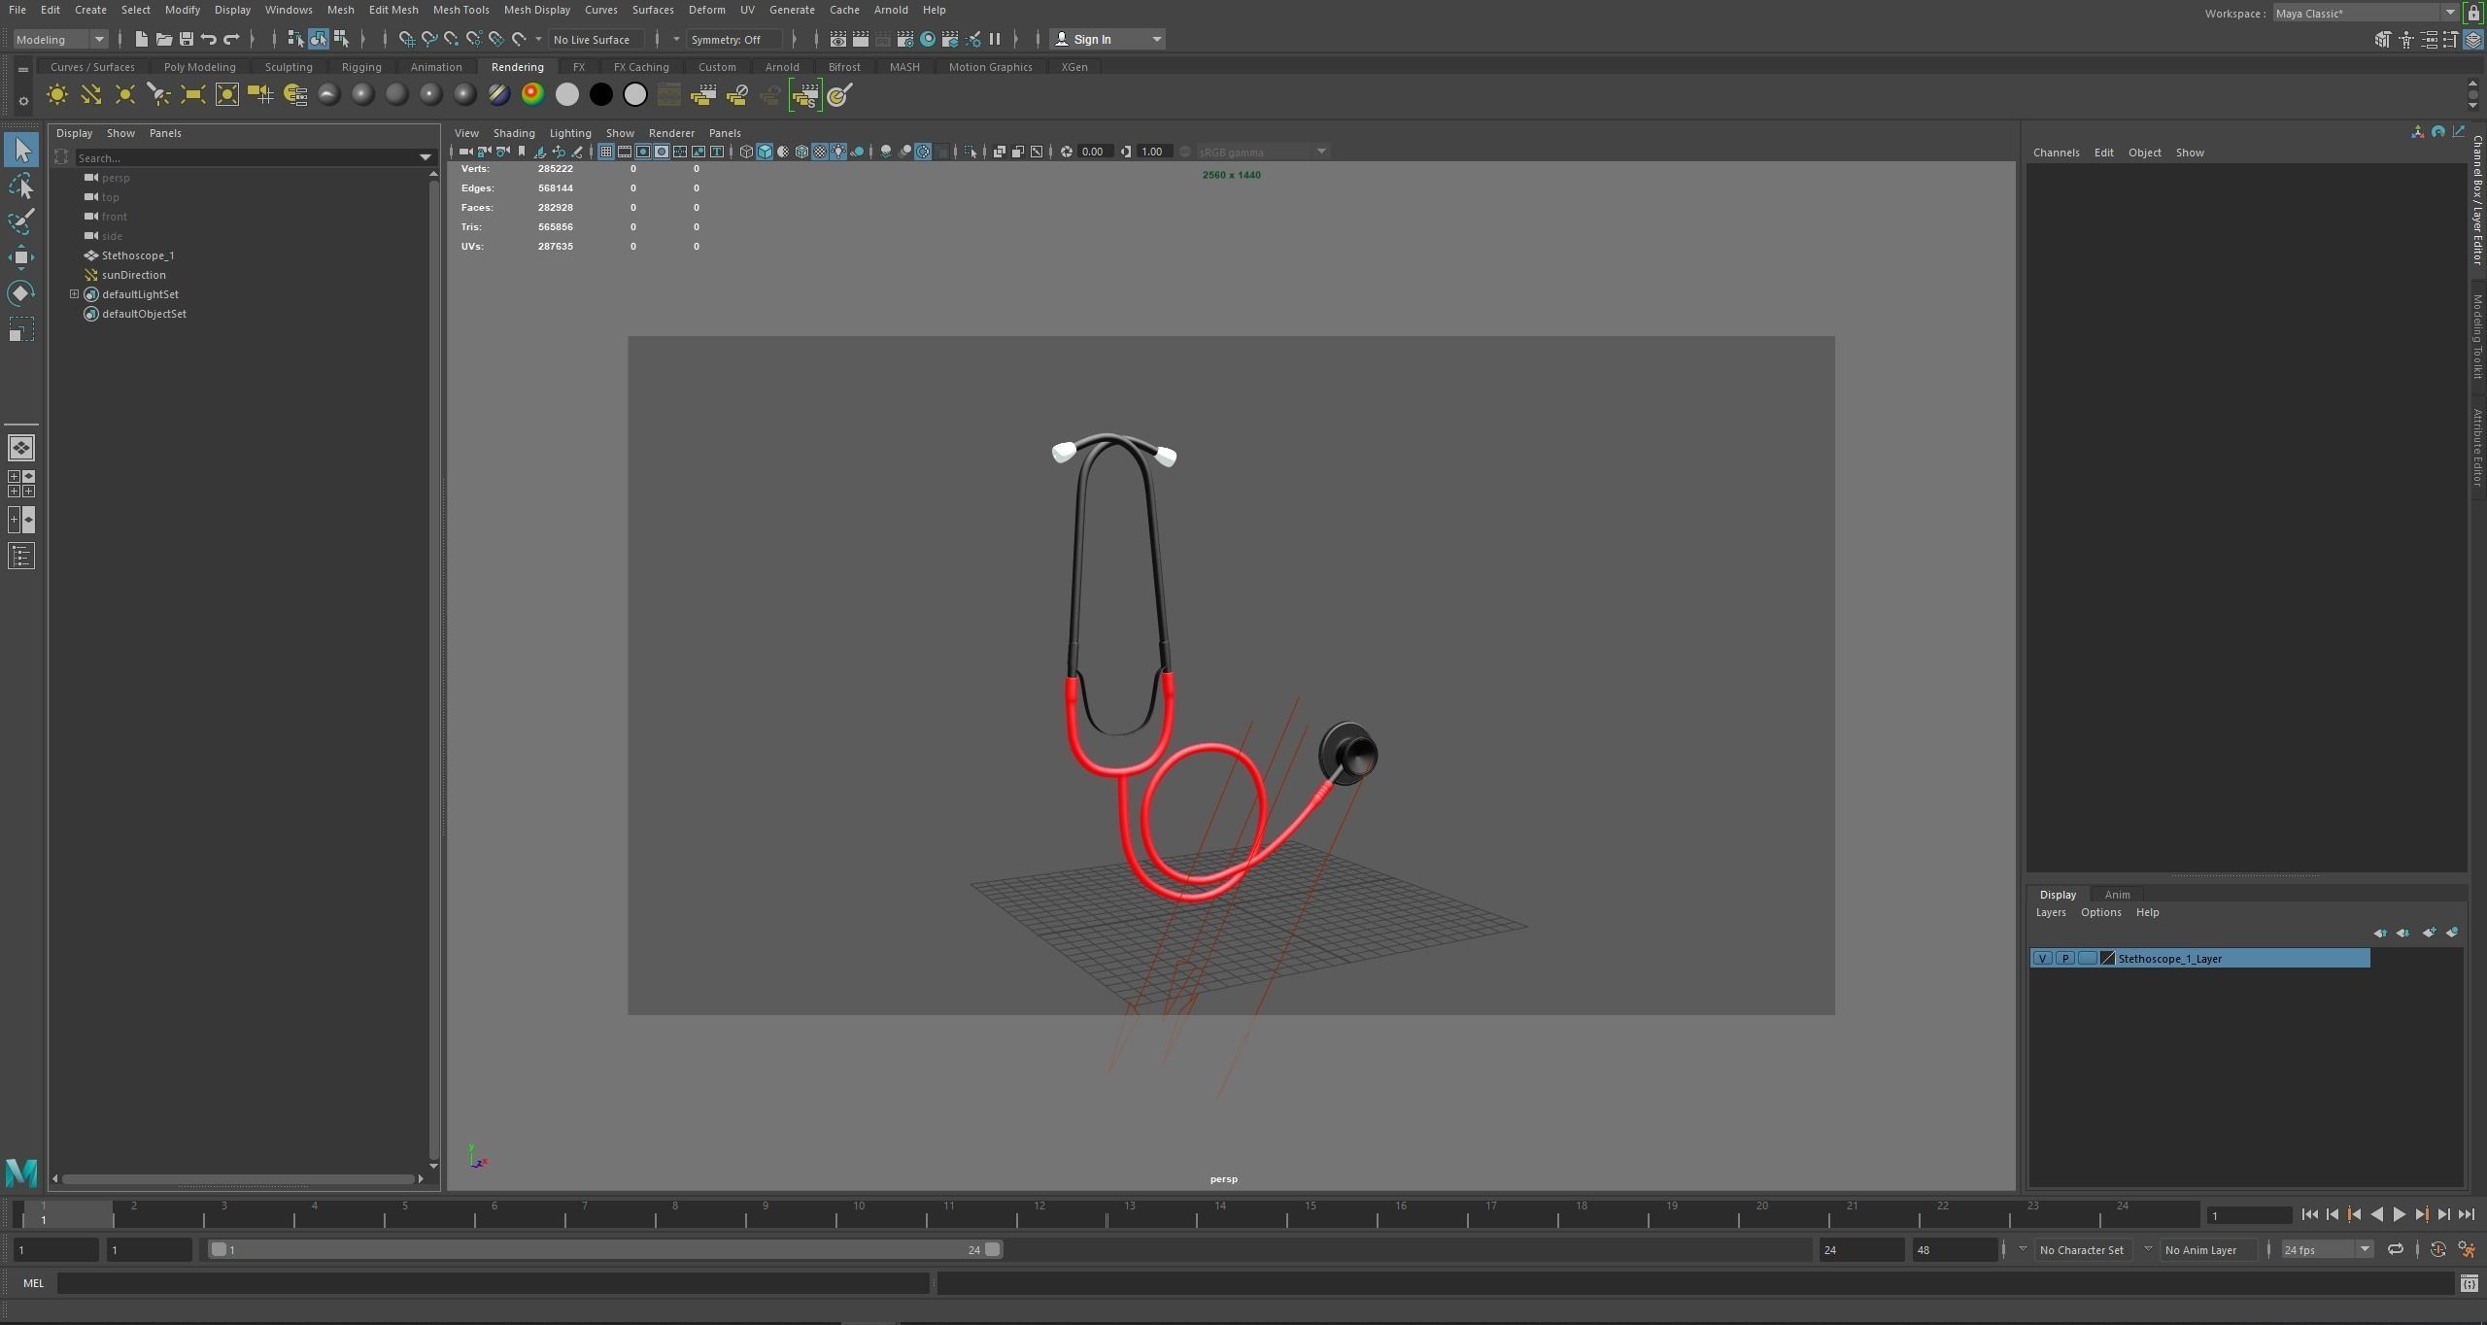Screen dimensions: 2487x1325
Task: Toggle visibility V of Stethoscope_1_Layer
Action: point(2042,959)
